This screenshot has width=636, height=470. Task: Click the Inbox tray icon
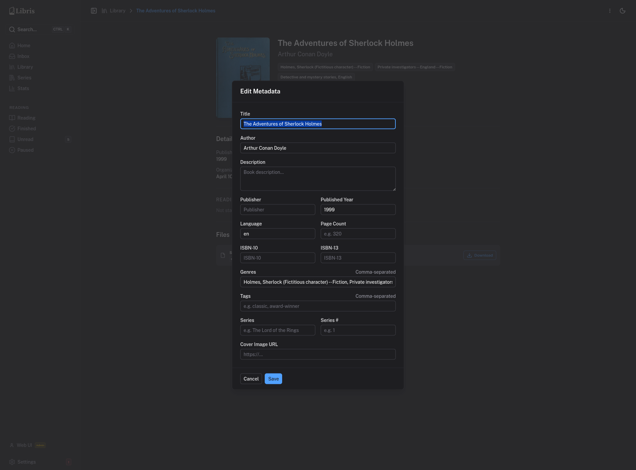pyautogui.click(x=12, y=56)
